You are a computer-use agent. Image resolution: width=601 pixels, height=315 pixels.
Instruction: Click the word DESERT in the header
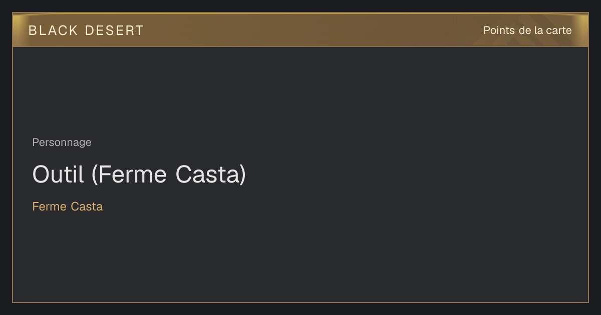[114, 30]
